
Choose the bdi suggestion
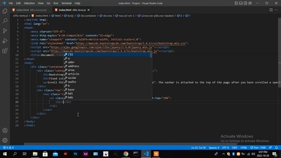(108, 93)
